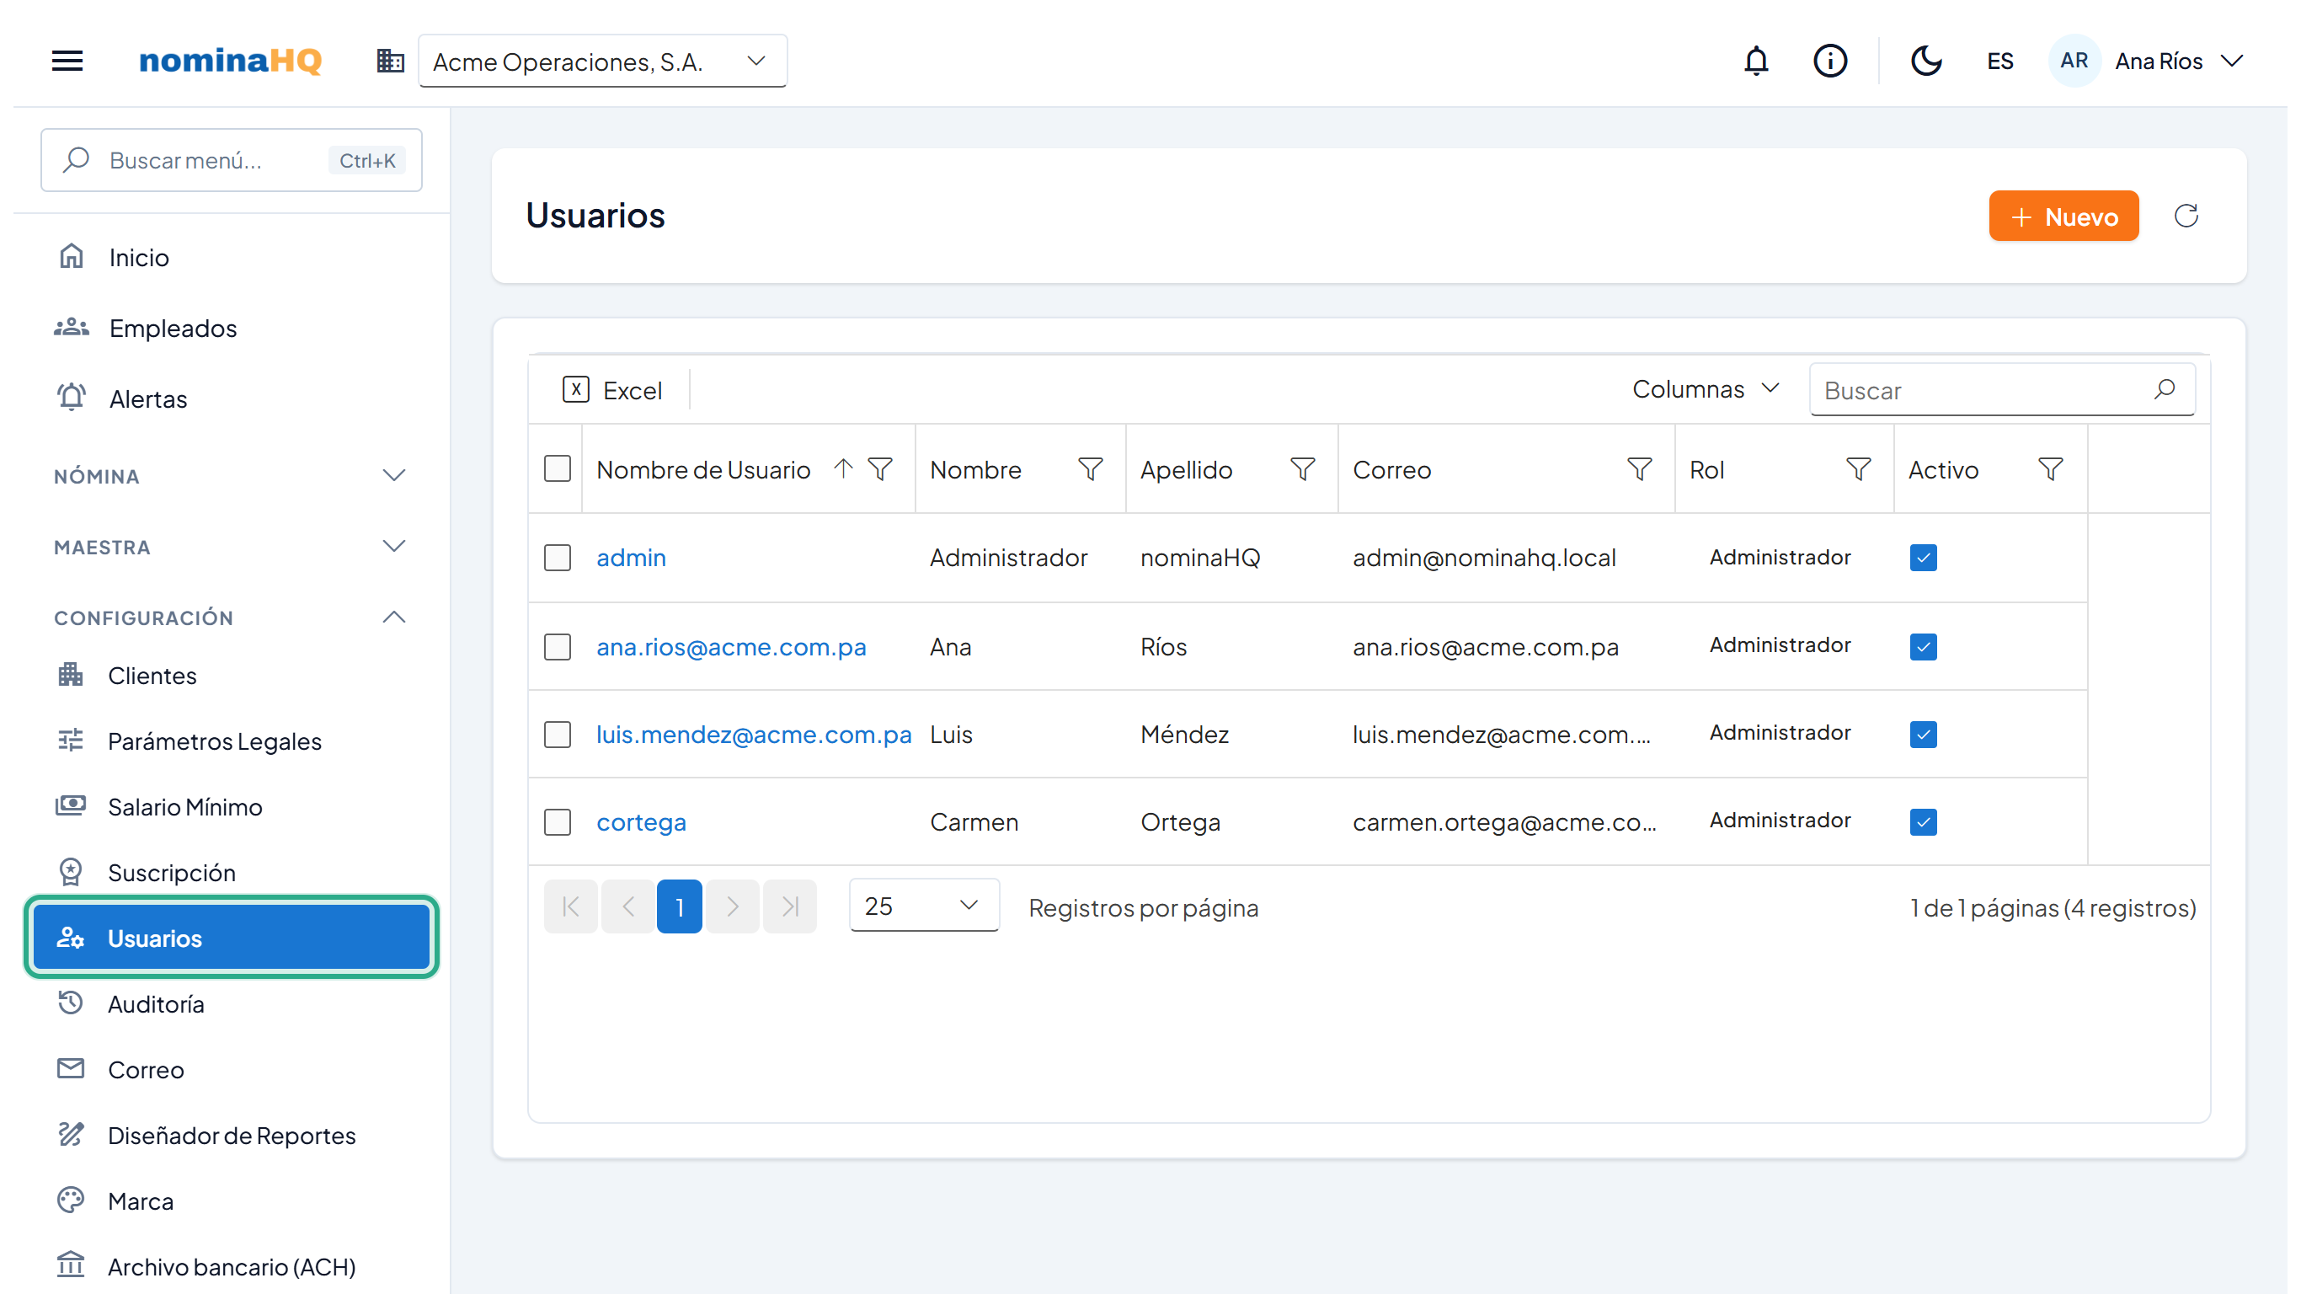The width and height of the screenshot is (2301, 1294).
Task: Select the luis.mendez row checkbox
Action: click(x=558, y=735)
